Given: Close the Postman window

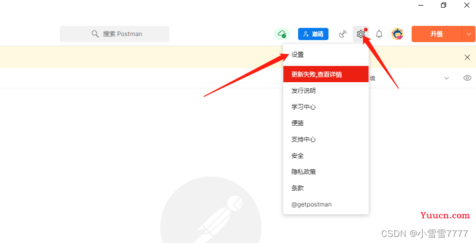Looking at the screenshot, I should tap(466, 5).
